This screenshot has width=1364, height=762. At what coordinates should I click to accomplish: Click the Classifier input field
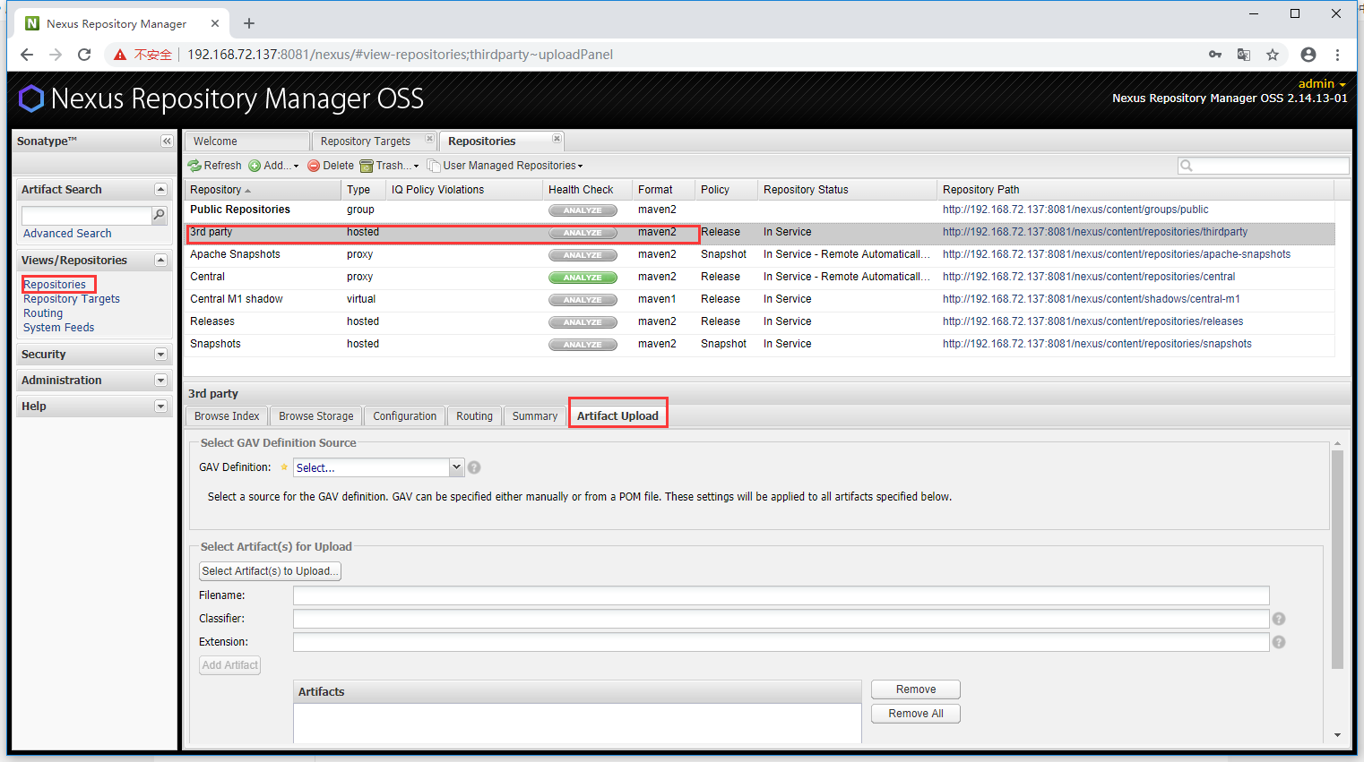click(781, 619)
